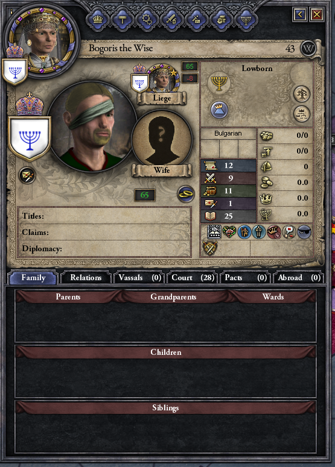This screenshot has height=467, width=335.
Task: Open the military sword and helmet icon
Action: coord(172,20)
